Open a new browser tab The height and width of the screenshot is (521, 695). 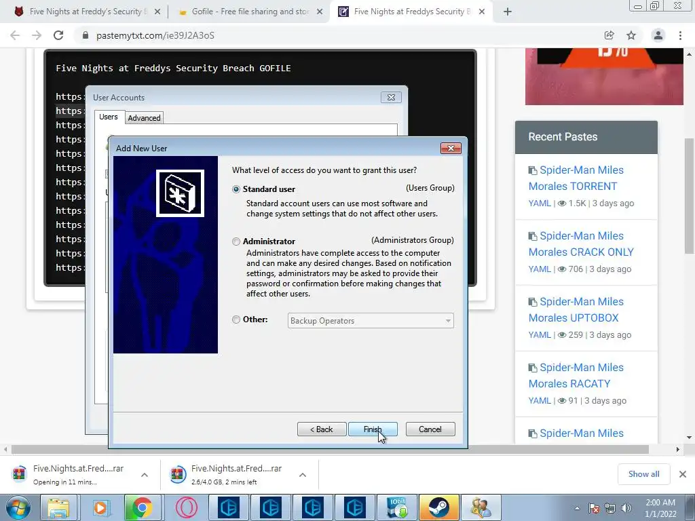click(508, 12)
